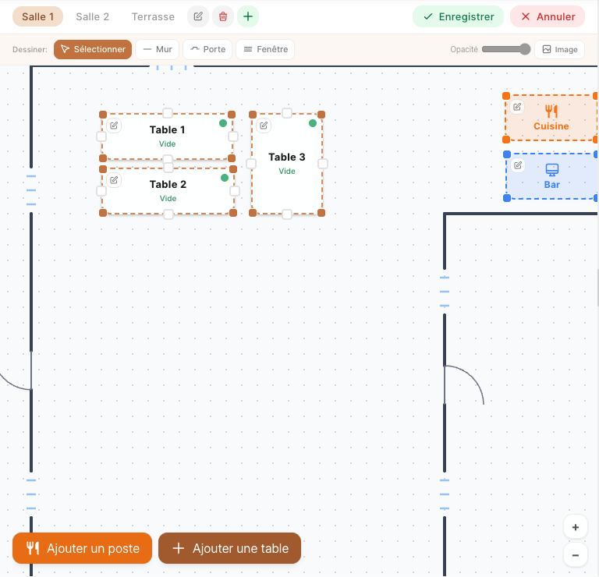This screenshot has width=599, height=577.
Task: Grab Table 3 top middle handle
Action: point(287,112)
